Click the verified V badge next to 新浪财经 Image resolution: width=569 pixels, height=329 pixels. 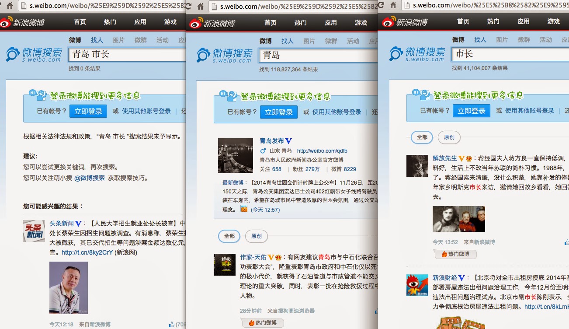[461, 278]
